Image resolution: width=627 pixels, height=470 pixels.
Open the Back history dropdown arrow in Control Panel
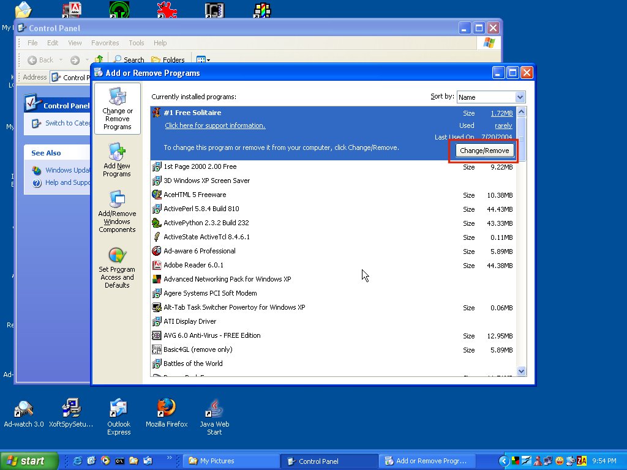click(61, 60)
